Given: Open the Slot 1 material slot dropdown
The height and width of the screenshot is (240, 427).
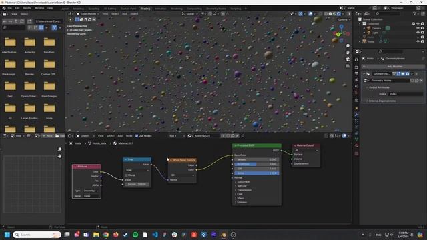Looking at the screenshot, I should [177, 136].
